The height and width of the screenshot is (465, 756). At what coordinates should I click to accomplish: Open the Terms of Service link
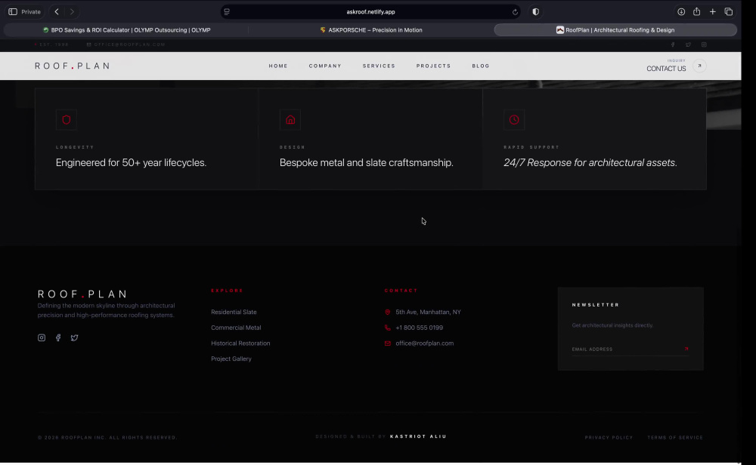coord(675,438)
